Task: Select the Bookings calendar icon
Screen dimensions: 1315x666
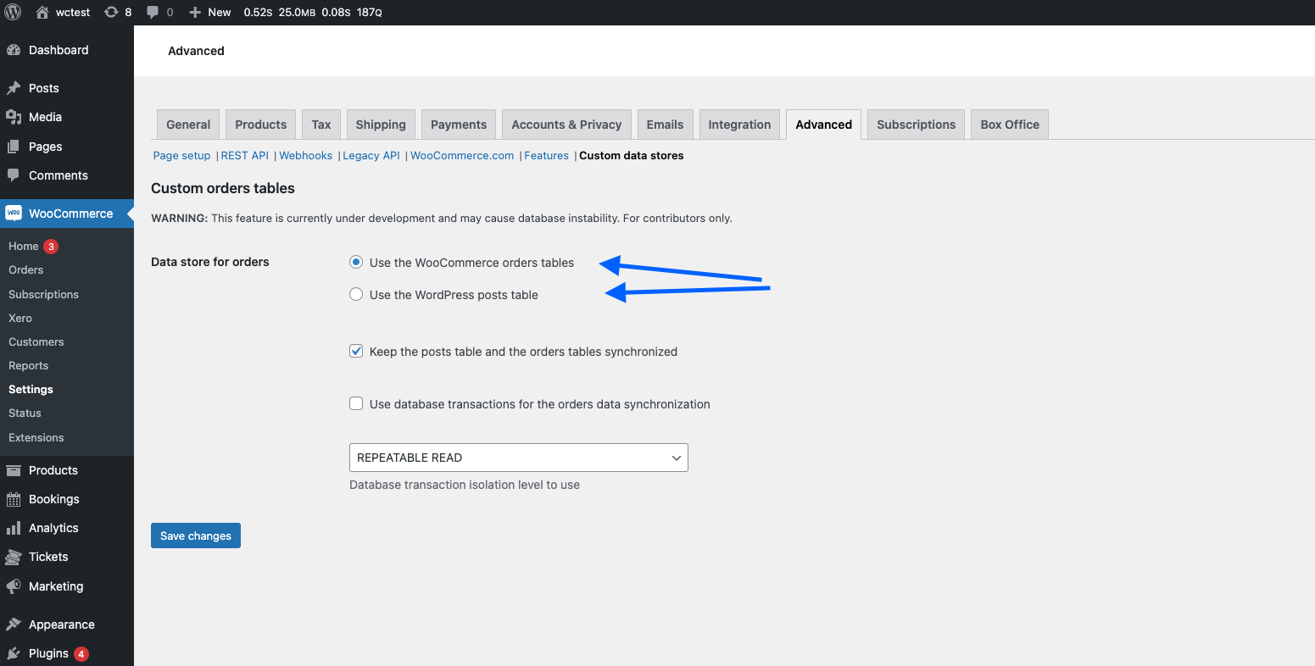Action: pos(14,498)
